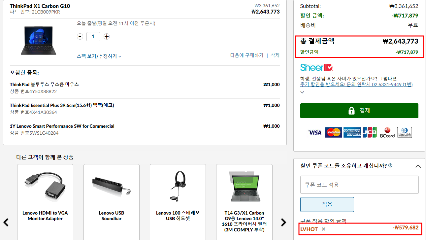Click Lenovo HDMI to VGA Monitor Adapter title
The image size is (426, 240).
[x=45, y=216]
